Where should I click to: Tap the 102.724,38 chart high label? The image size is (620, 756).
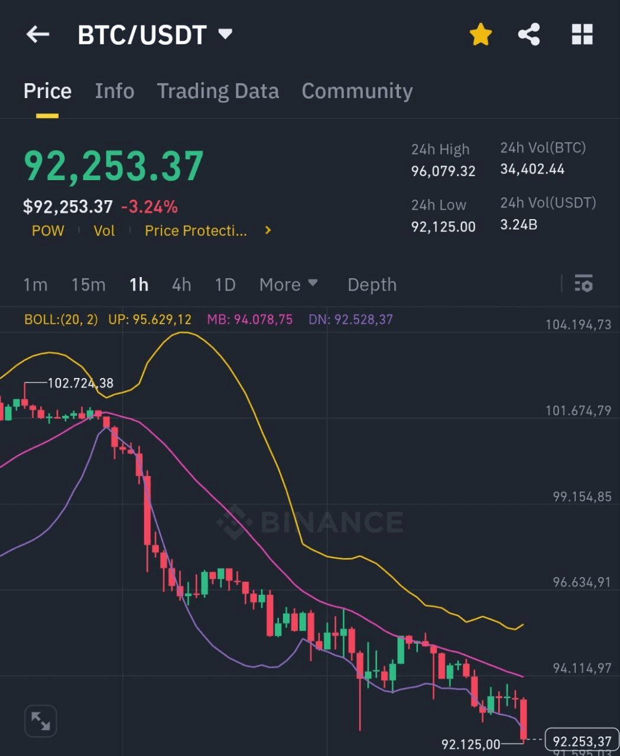pos(80,383)
